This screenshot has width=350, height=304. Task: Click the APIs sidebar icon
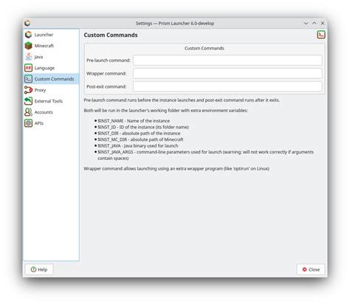(28, 123)
